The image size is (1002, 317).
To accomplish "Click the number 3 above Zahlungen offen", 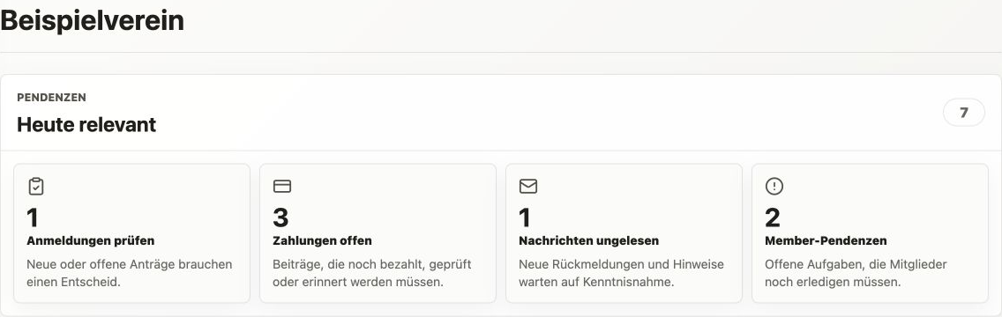I will (280, 218).
